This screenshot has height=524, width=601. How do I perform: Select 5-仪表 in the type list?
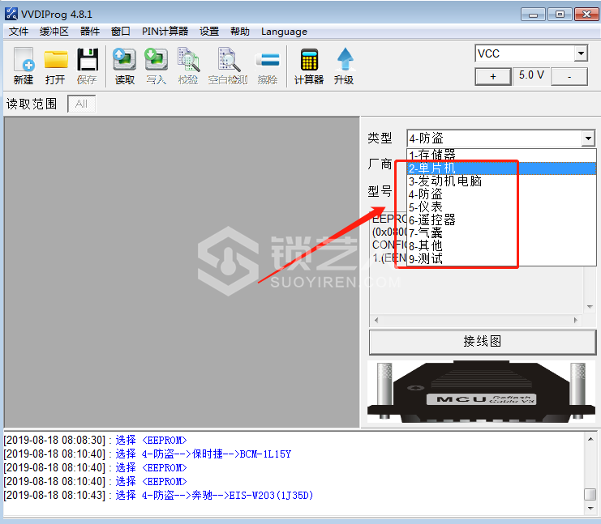point(501,207)
